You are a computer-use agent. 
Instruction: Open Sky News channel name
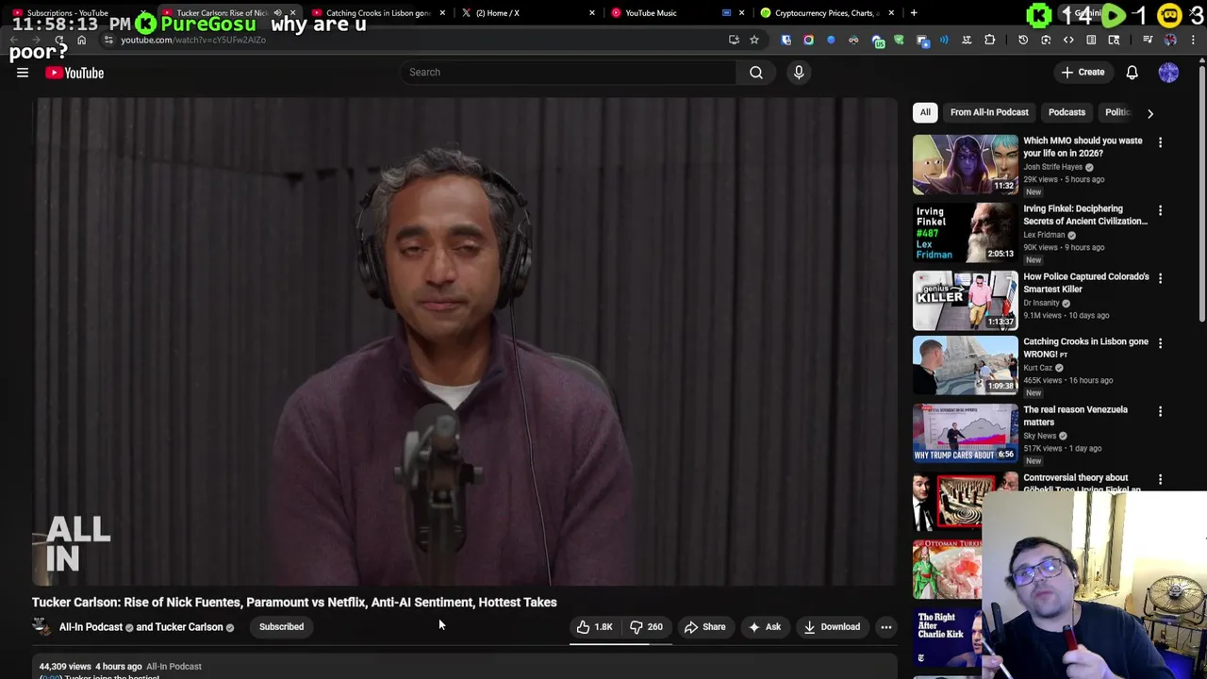click(x=1040, y=436)
